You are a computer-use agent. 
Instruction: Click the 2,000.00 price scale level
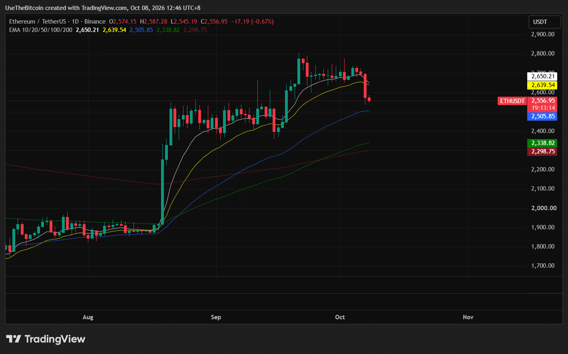(543, 208)
